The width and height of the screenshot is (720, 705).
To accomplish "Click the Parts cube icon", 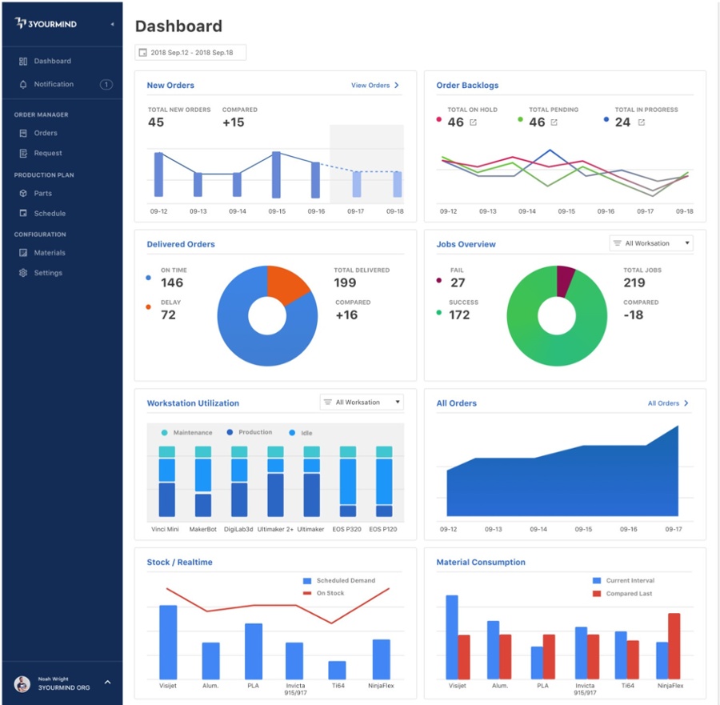I will click(x=23, y=193).
